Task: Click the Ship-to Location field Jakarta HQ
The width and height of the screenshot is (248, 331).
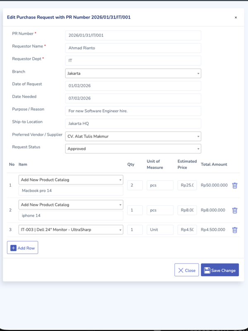Action: [133, 123]
